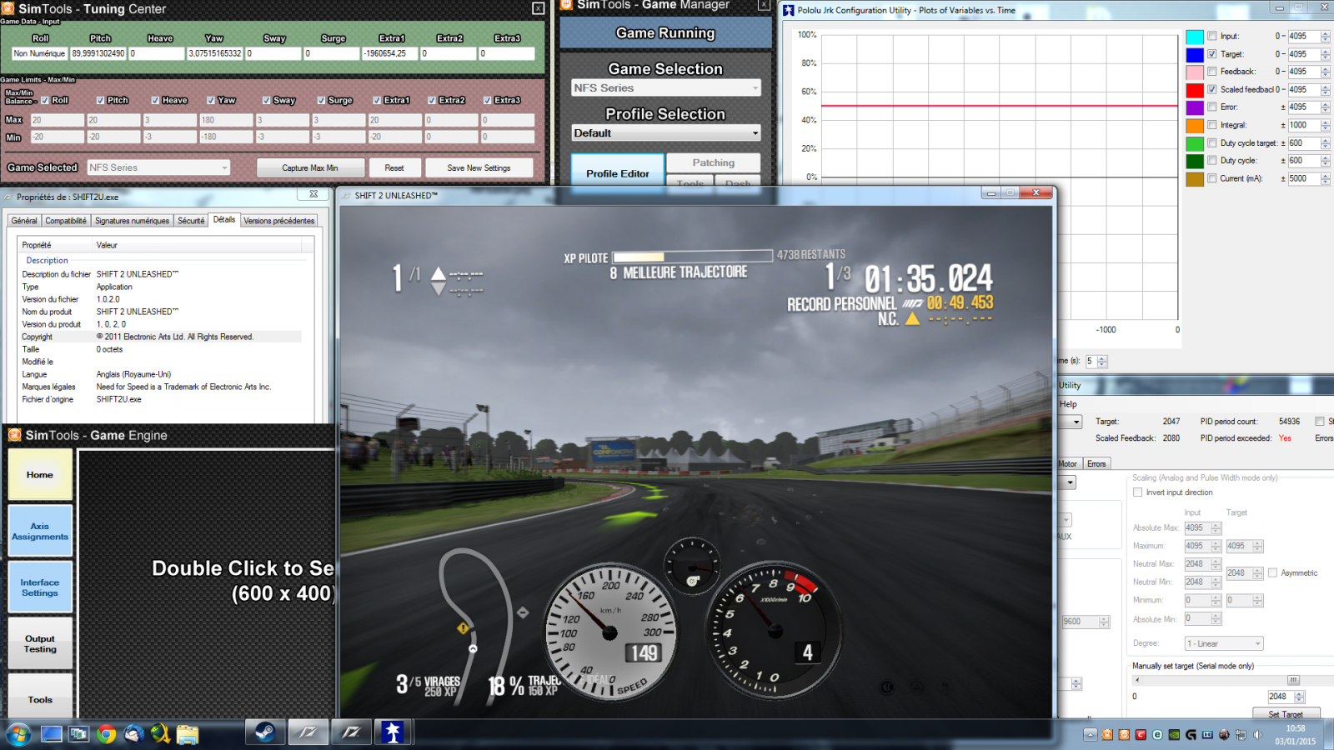
Task: Open Profile Editor in Game Manager
Action: pyautogui.click(x=618, y=173)
